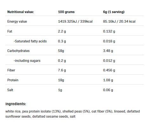Click the '-Saturated fatty acids' row label
Screen dimensions: 150x124
[30, 41]
